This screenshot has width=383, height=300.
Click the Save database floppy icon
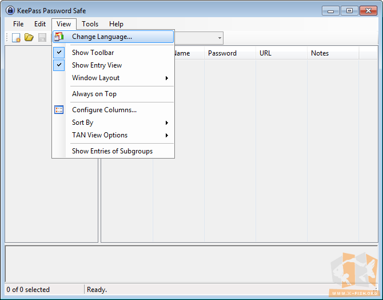42,38
